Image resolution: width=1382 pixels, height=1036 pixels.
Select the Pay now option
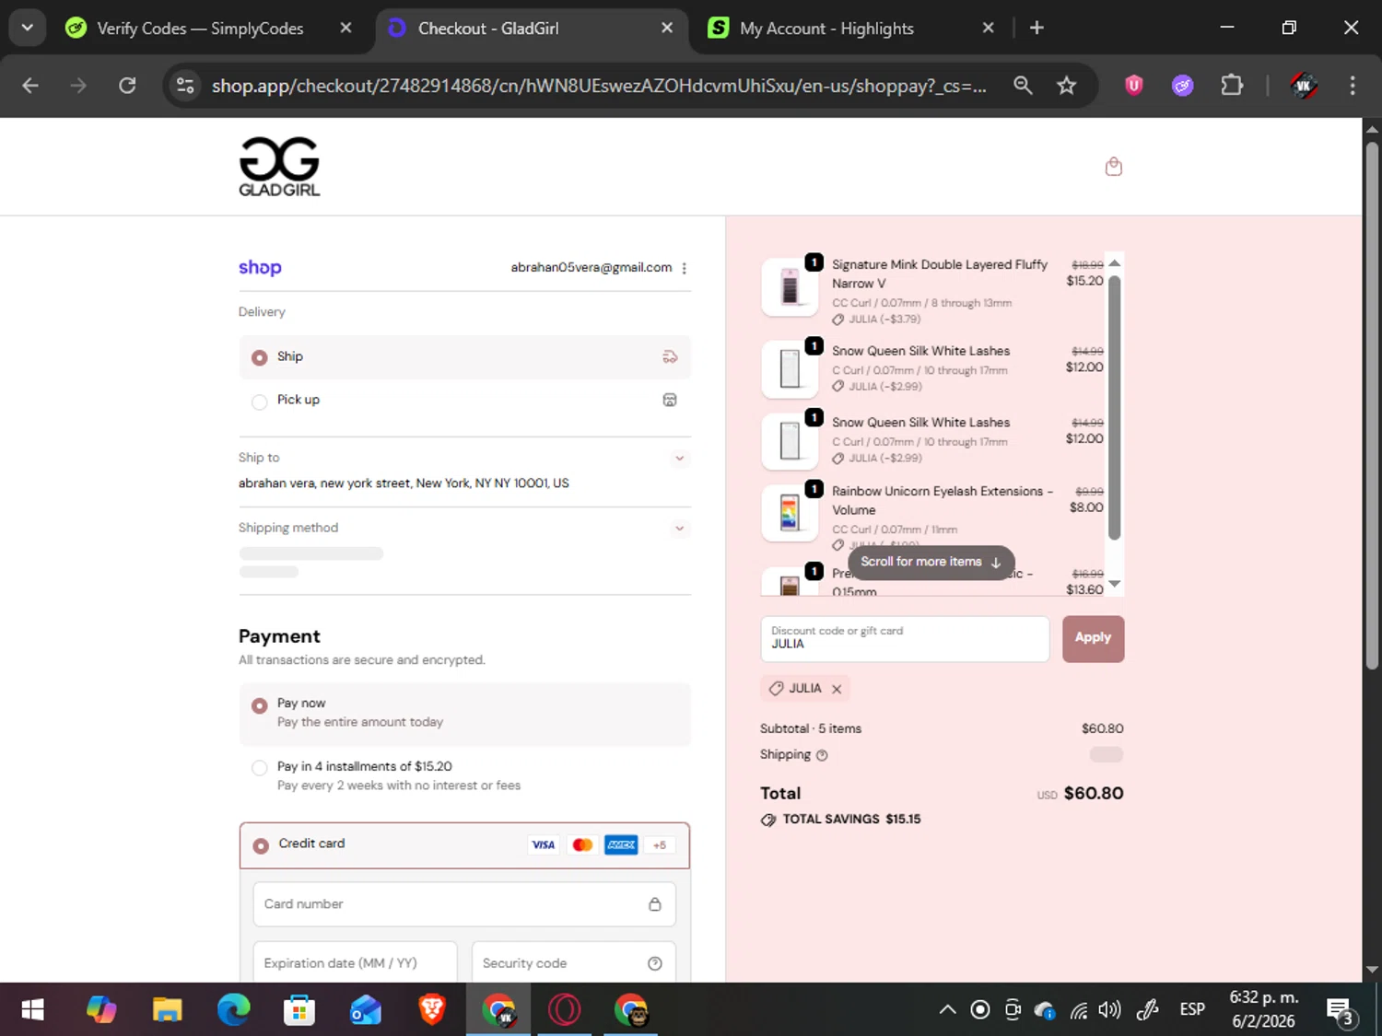[x=464, y=714]
